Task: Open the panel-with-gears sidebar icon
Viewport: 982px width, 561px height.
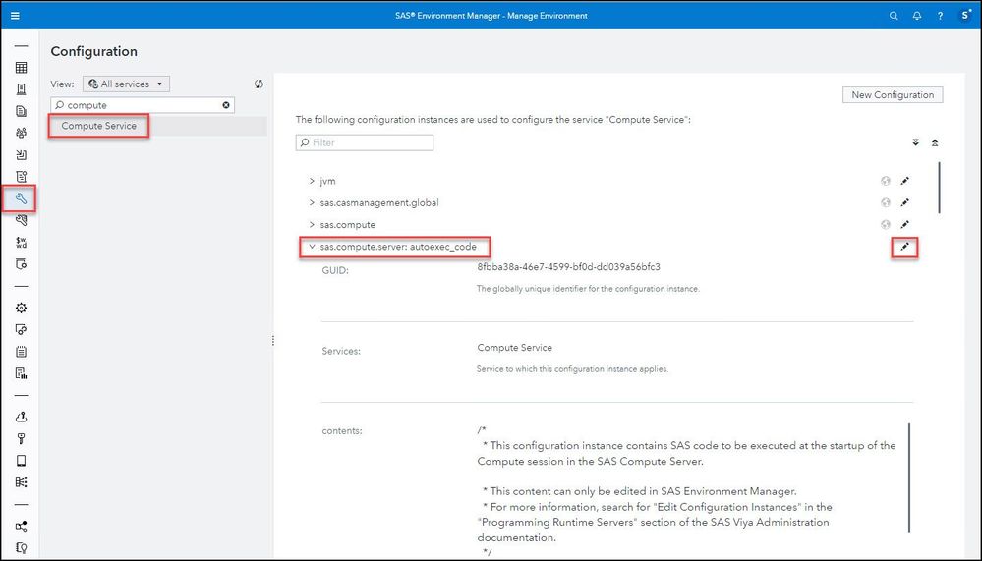Action: (x=21, y=329)
